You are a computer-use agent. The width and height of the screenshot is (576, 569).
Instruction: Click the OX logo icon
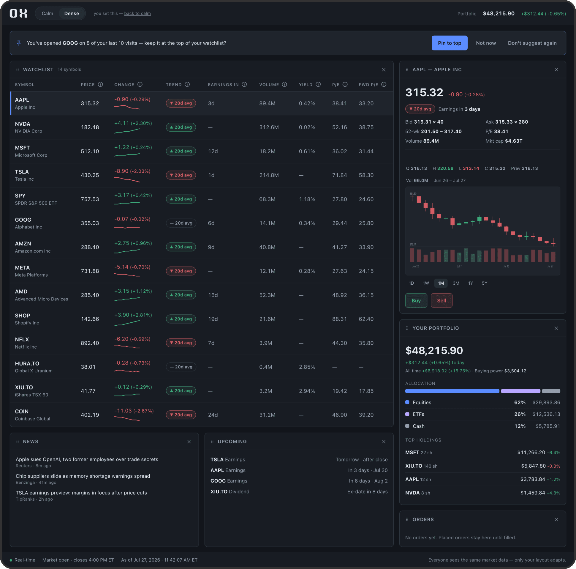click(x=18, y=13)
